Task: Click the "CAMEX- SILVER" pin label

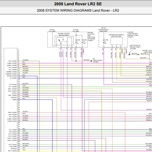Action: click(x=12, y=65)
